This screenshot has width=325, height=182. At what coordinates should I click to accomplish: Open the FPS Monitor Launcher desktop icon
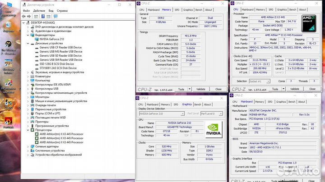click(9, 86)
